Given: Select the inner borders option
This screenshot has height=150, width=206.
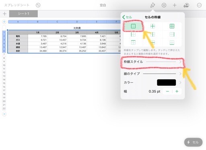Looking at the screenshot, I should (152, 26).
